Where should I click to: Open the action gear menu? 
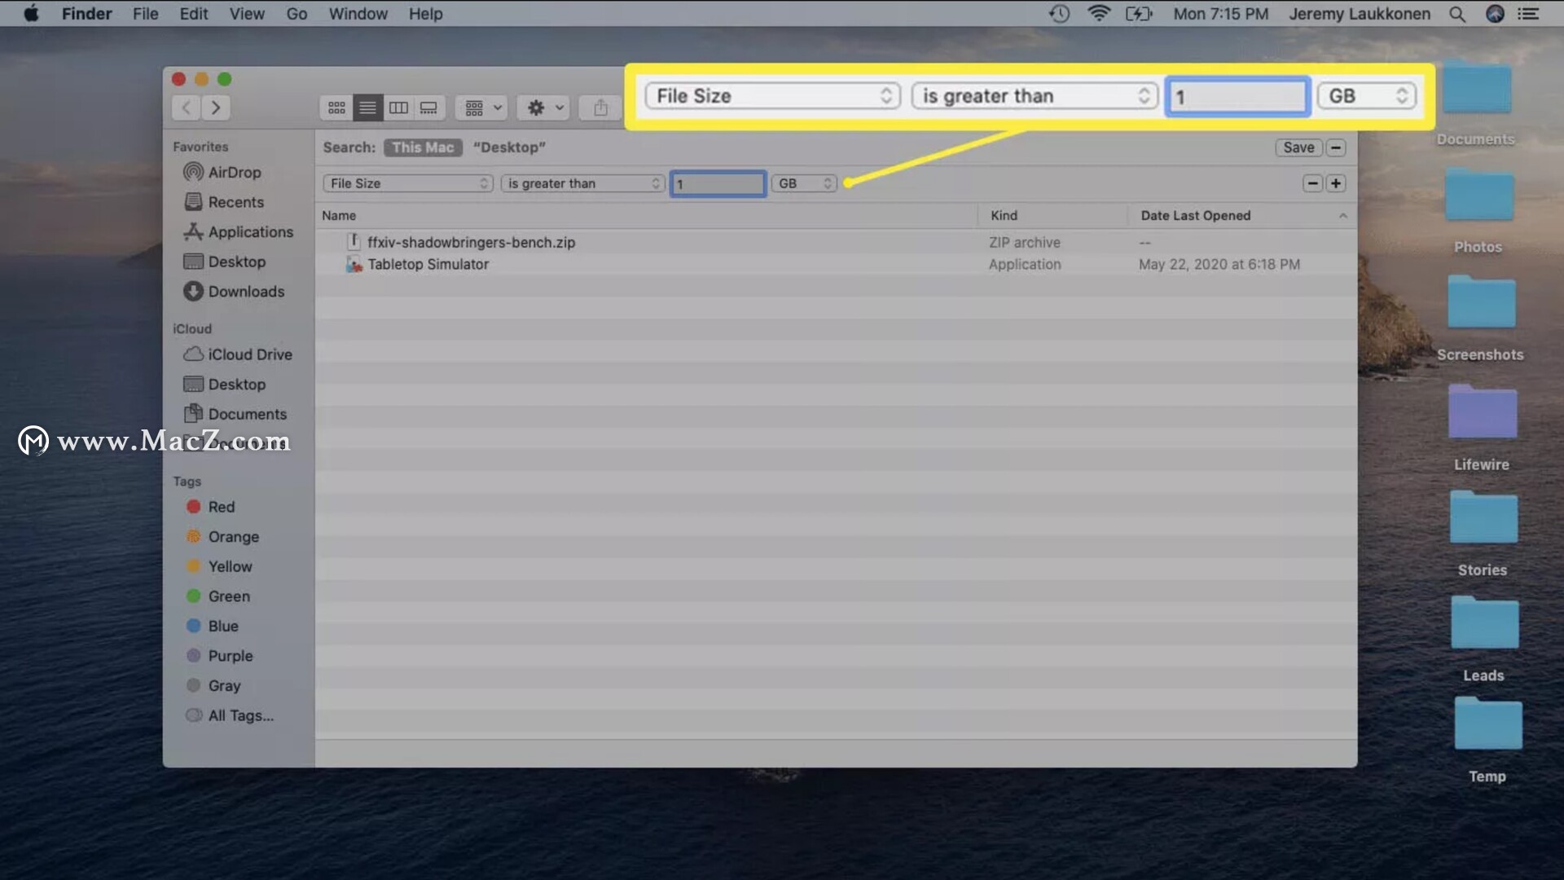[544, 108]
